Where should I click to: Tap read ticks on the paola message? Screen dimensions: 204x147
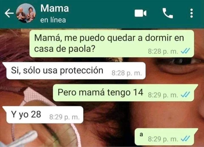pyautogui.click(x=185, y=51)
